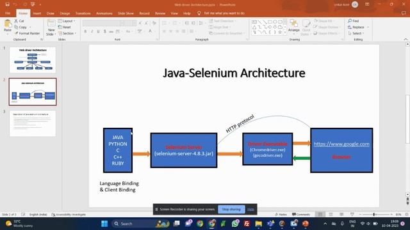Reset the slide layout

point(65,27)
